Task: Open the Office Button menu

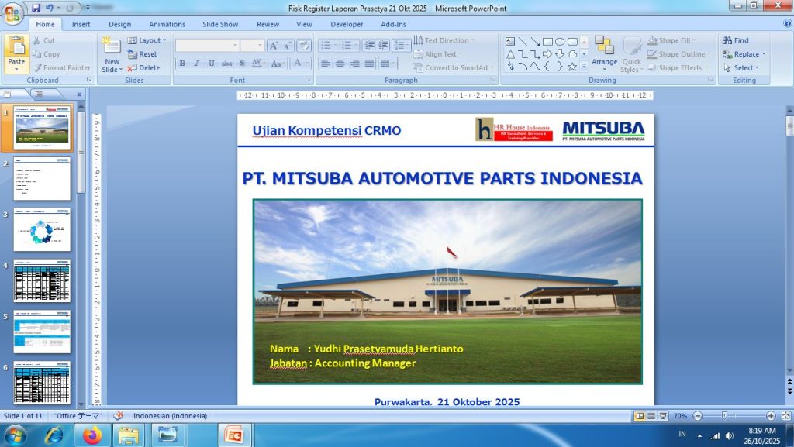Action: click(12, 13)
